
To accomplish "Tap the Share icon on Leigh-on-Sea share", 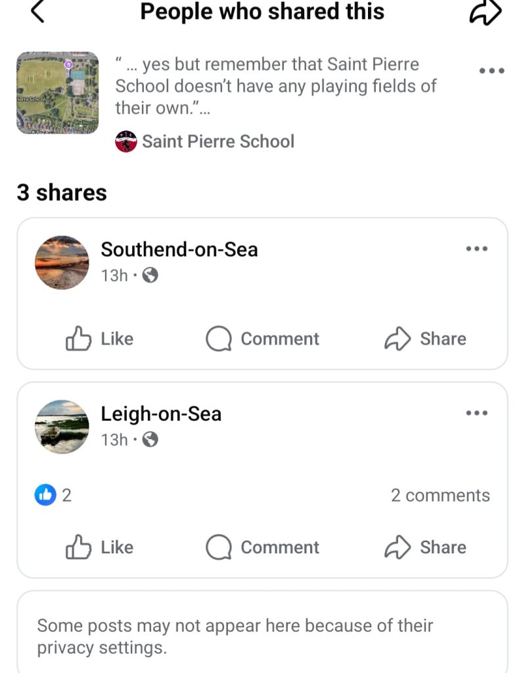I will (426, 547).
